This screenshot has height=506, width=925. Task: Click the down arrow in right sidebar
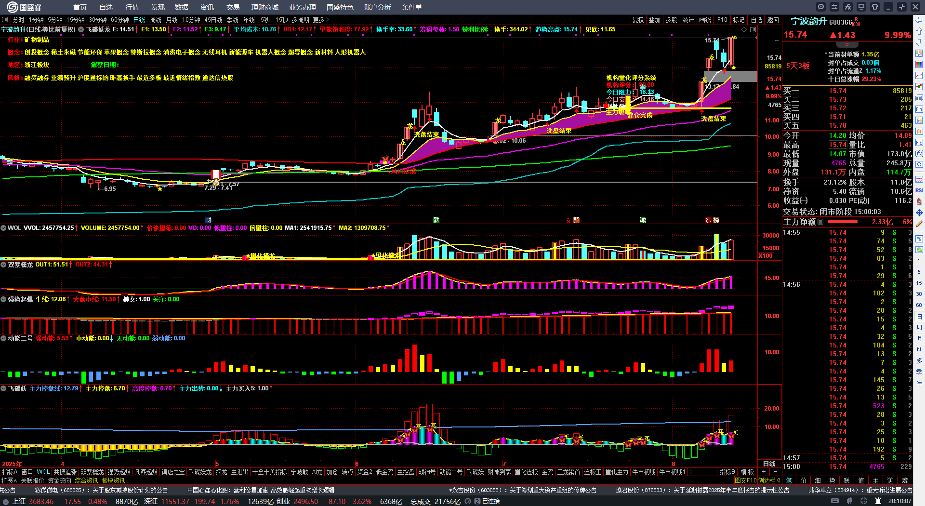pos(919,42)
